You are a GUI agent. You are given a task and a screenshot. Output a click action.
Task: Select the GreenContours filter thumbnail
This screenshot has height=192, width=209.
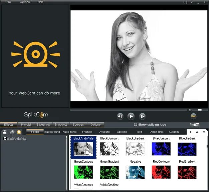83,172
